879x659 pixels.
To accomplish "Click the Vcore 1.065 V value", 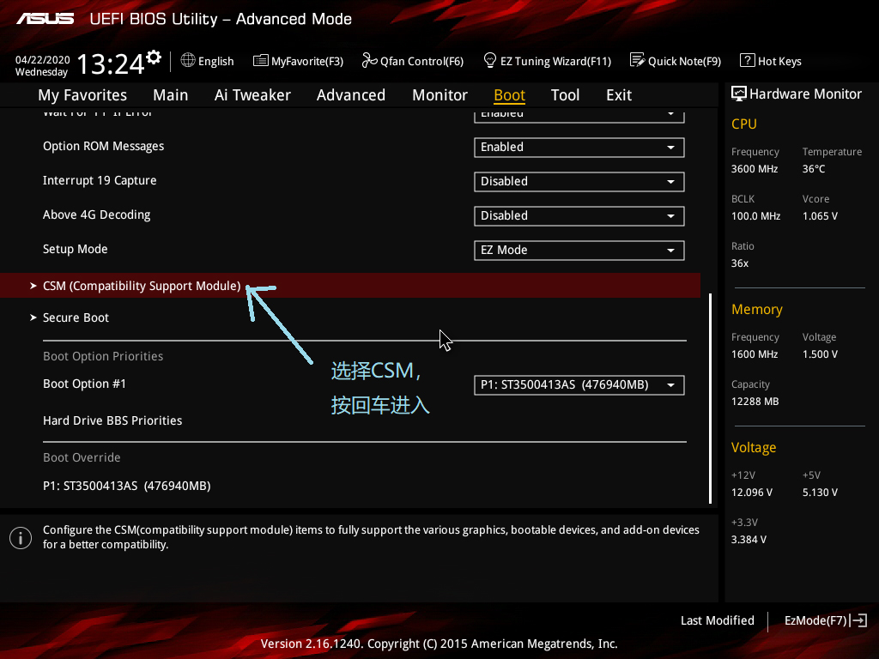I will coord(820,215).
